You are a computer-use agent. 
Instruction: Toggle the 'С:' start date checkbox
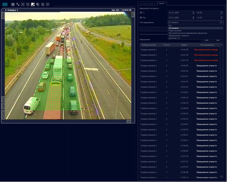pos(141,13)
